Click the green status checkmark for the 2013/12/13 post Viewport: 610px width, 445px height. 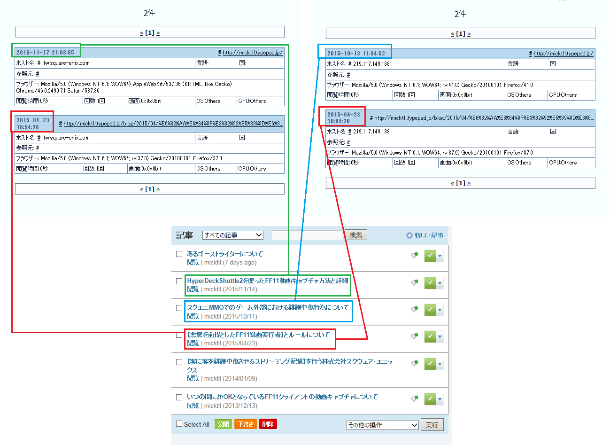coord(430,399)
